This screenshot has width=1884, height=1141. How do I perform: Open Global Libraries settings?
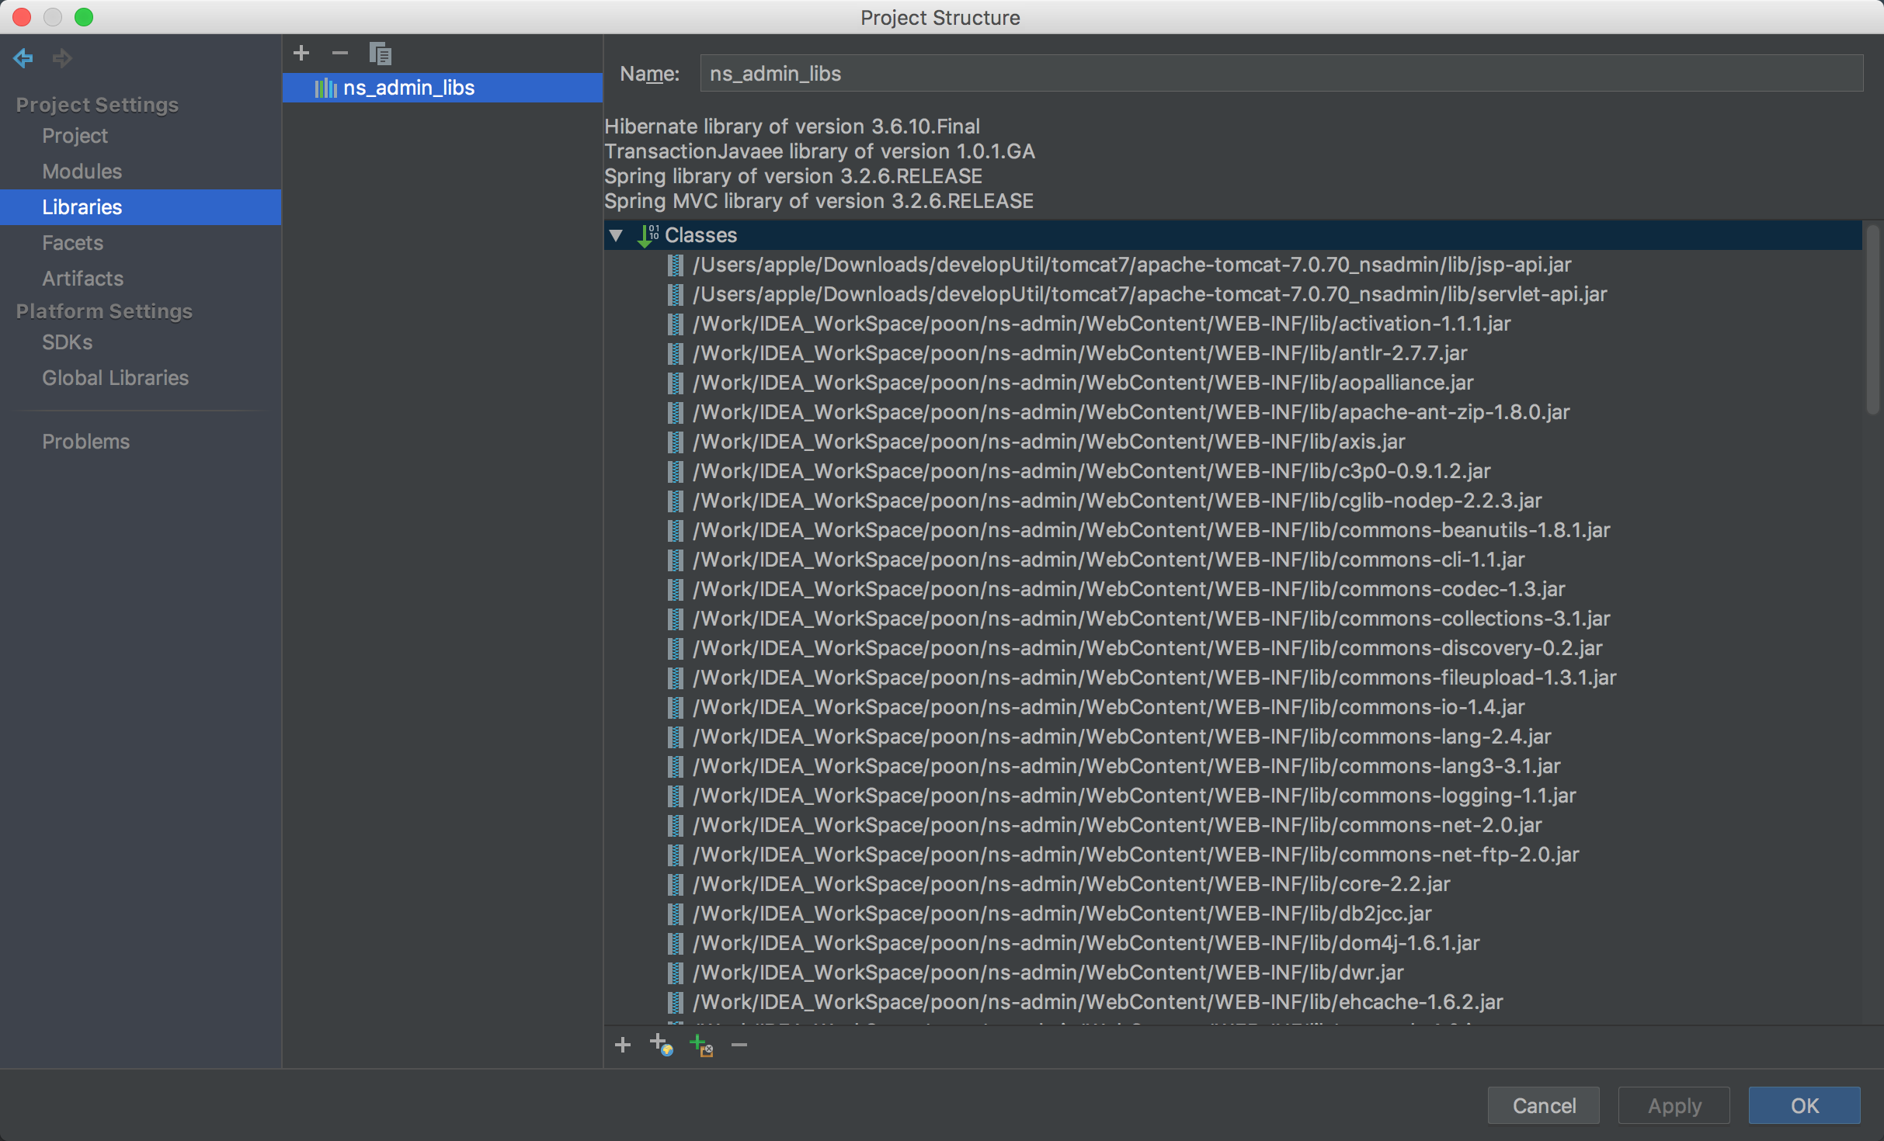(x=115, y=378)
